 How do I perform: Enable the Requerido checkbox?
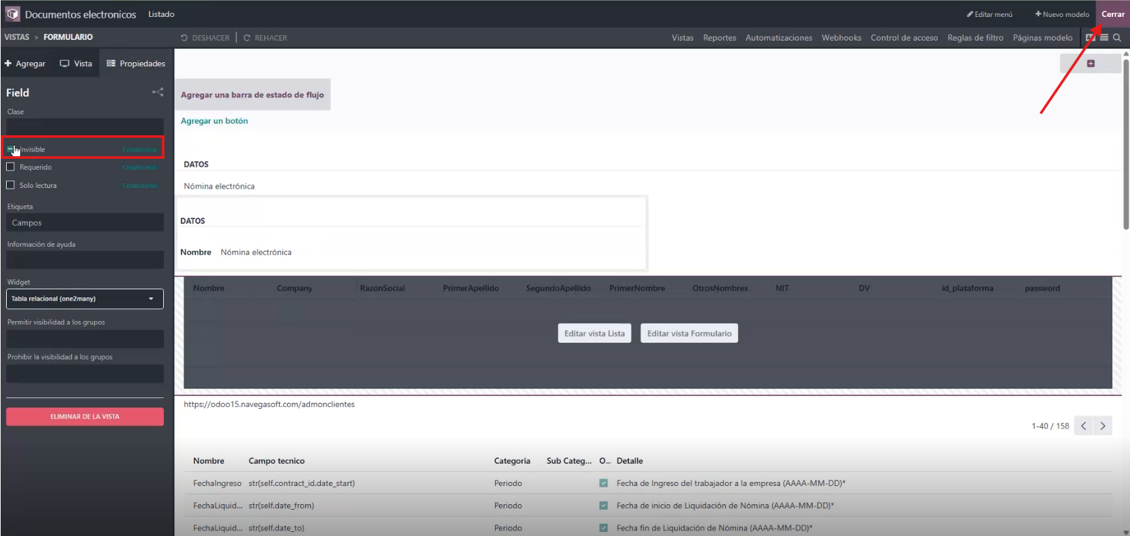pyautogui.click(x=10, y=167)
